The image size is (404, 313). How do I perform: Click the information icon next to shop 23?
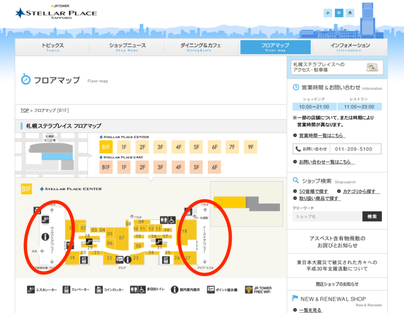(x=127, y=260)
